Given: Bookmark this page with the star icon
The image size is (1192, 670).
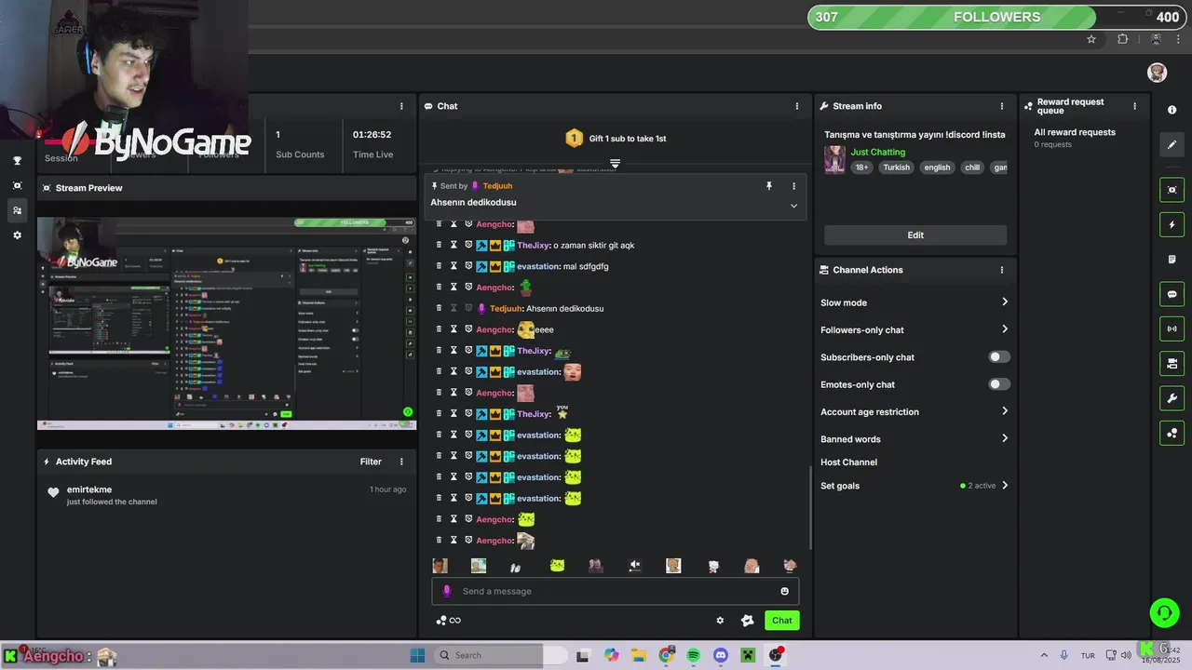Looking at the screenshot, I should (x=1091, y=39).
